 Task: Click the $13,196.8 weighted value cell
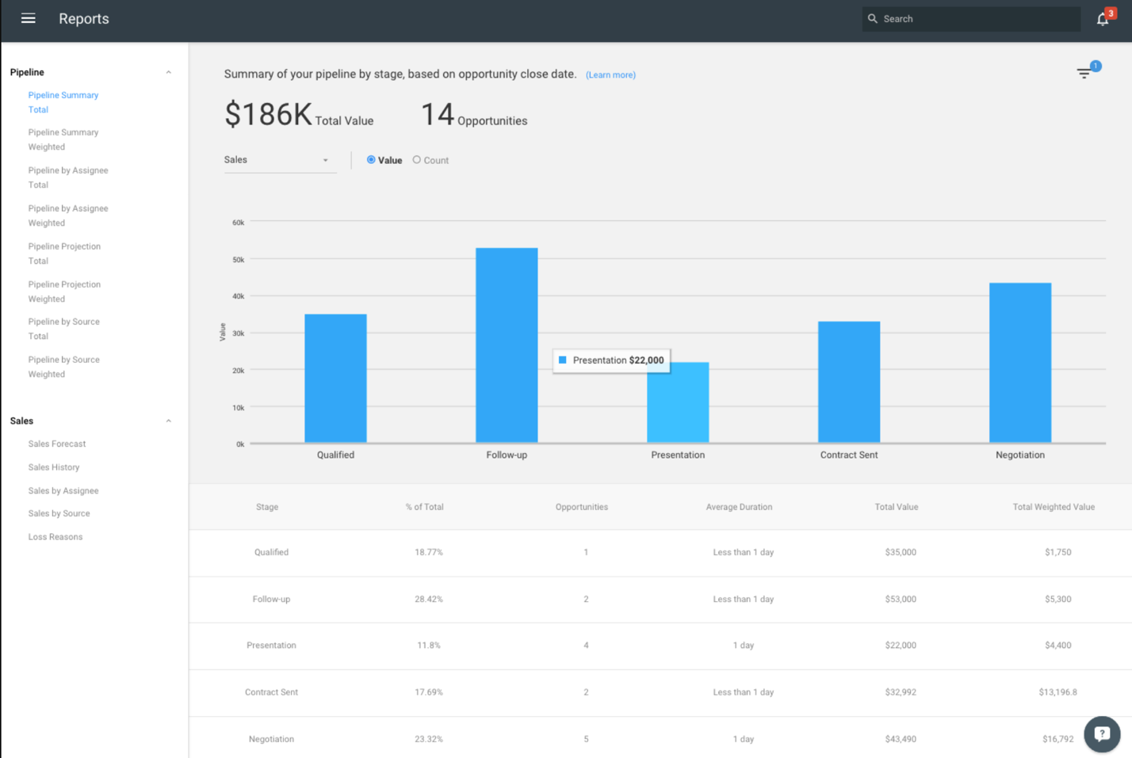coord(1058,692)
